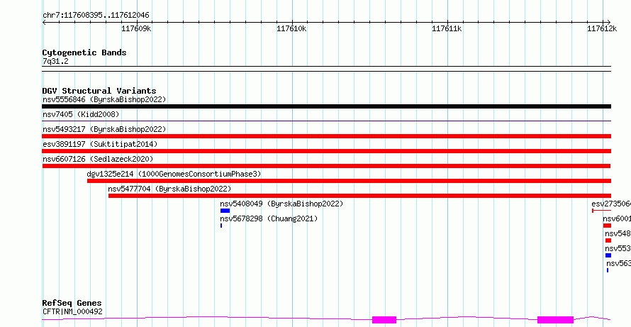Click the tiny blue mark under nsv5678298

[221, 226]
